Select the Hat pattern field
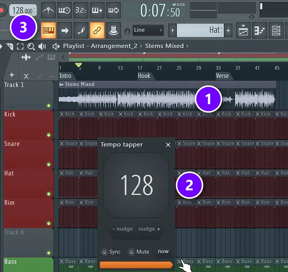 pos(200,30)
